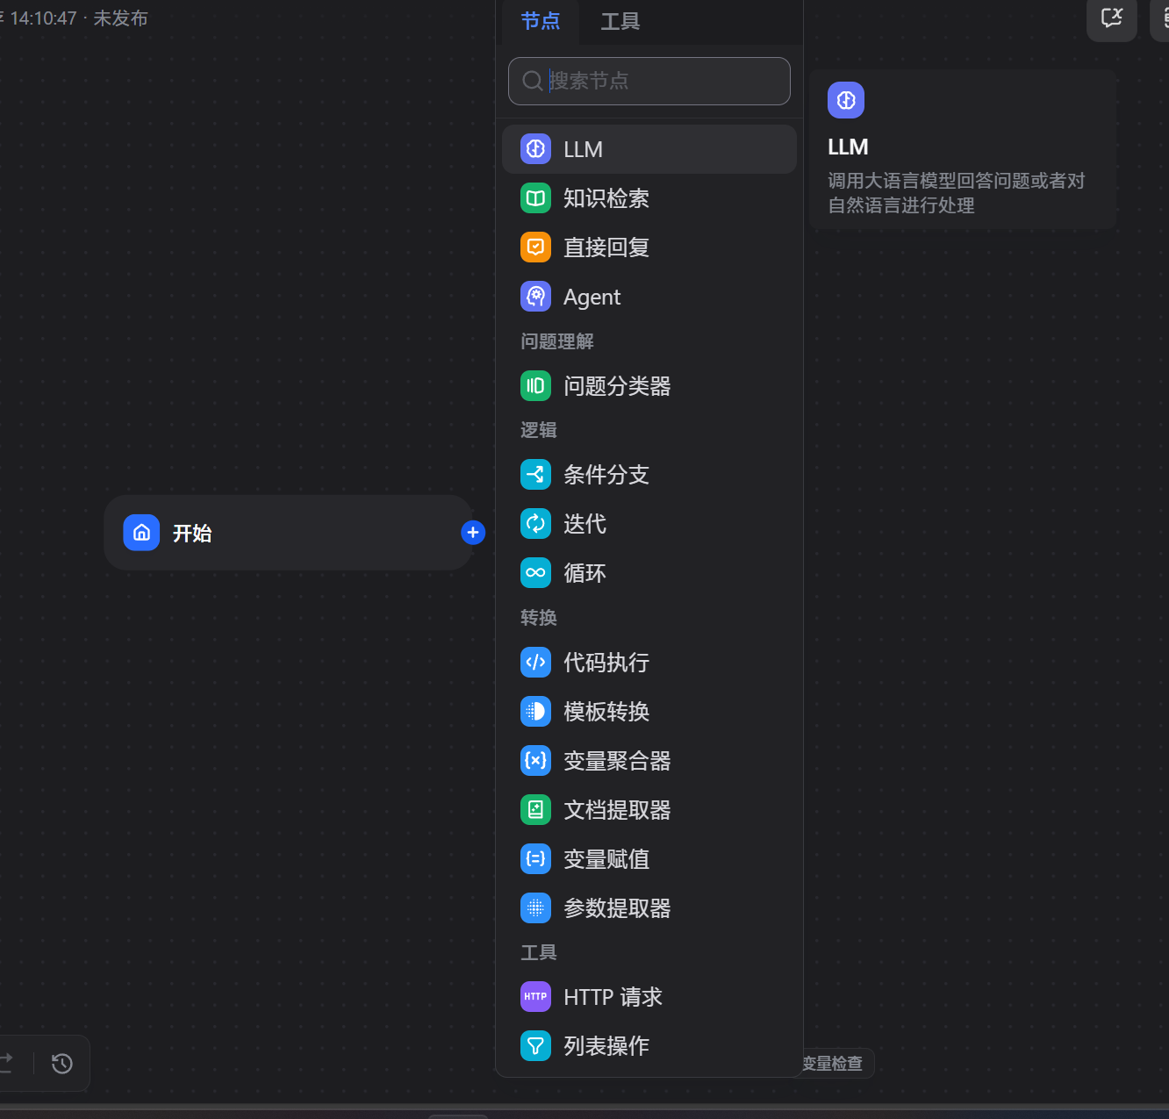Focus the 搜索节点 search field

click(x=649, y=81)
